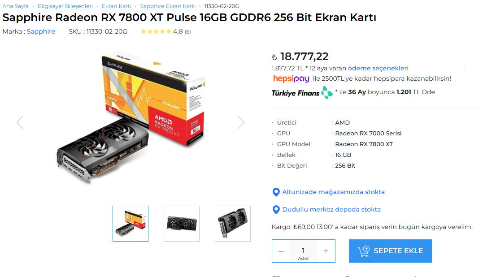This screenshot has height=277, width=483.
Task: Increase quantity with the plus button
Action: 326,251
